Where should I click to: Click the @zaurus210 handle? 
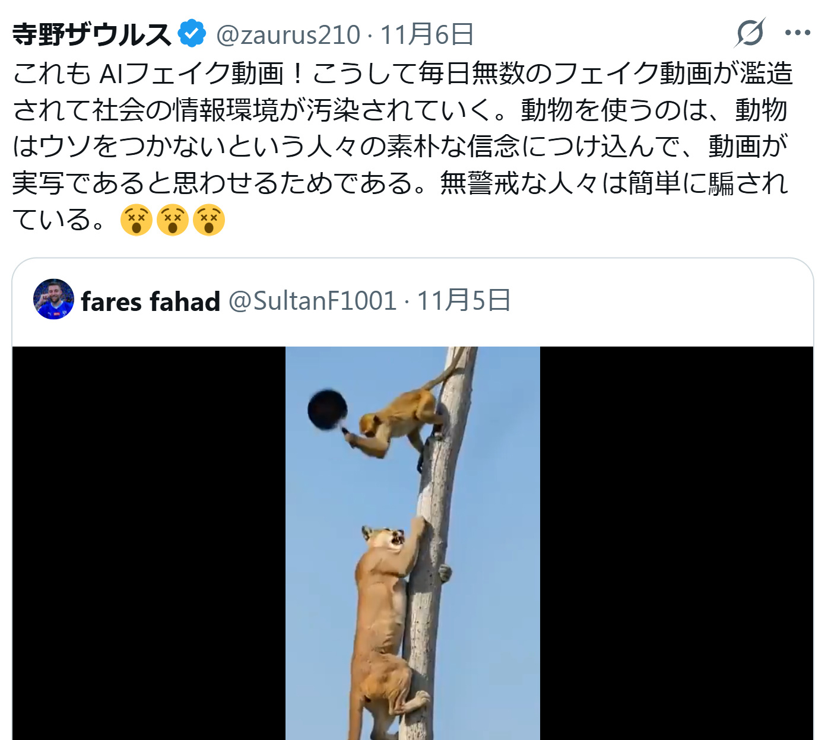(x=288, y=35)
